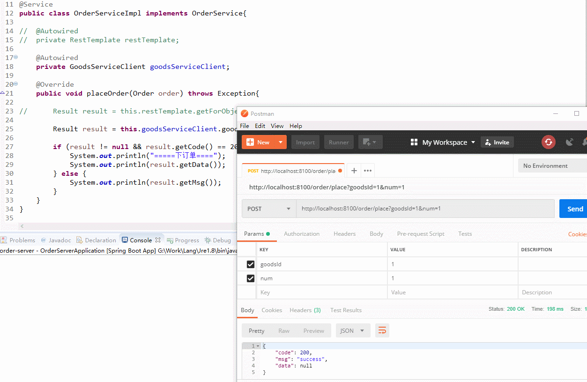The width and height of the screenshot is (587, 382).
Task: Open the JSON format dropdown
Action: 353,330
